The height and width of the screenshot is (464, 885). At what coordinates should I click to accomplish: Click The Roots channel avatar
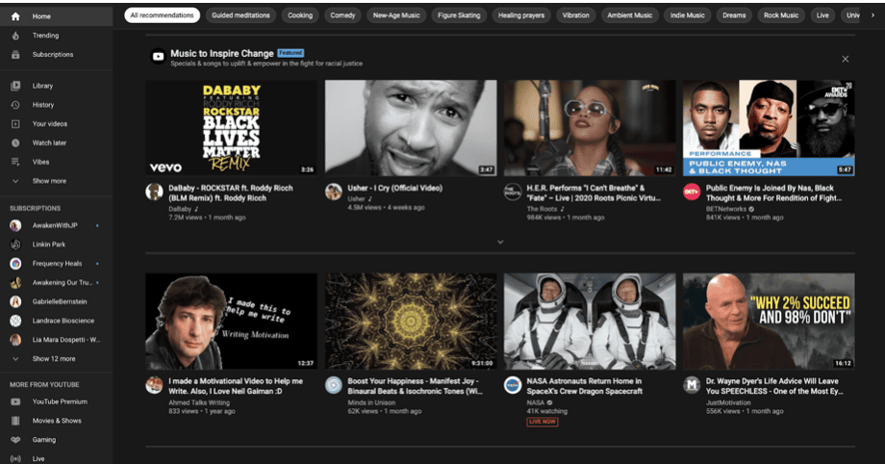point(513,192)
